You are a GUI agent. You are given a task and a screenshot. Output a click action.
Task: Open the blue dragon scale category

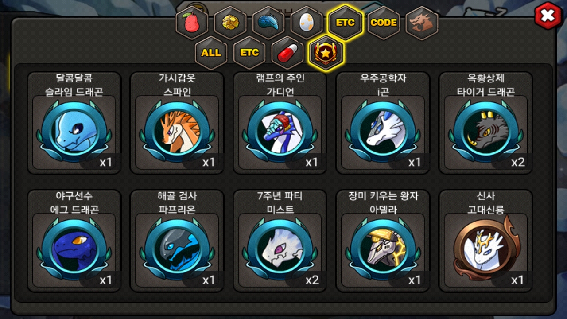click(268, 23)
